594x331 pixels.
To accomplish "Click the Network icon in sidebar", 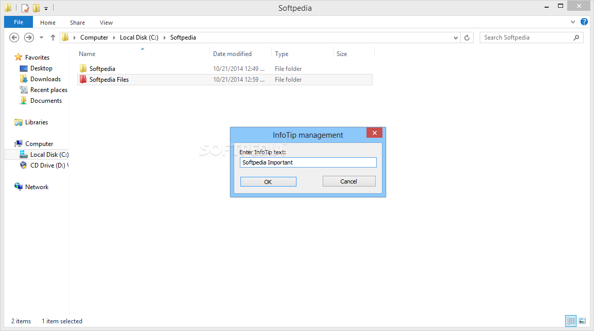I will [18, 187].
